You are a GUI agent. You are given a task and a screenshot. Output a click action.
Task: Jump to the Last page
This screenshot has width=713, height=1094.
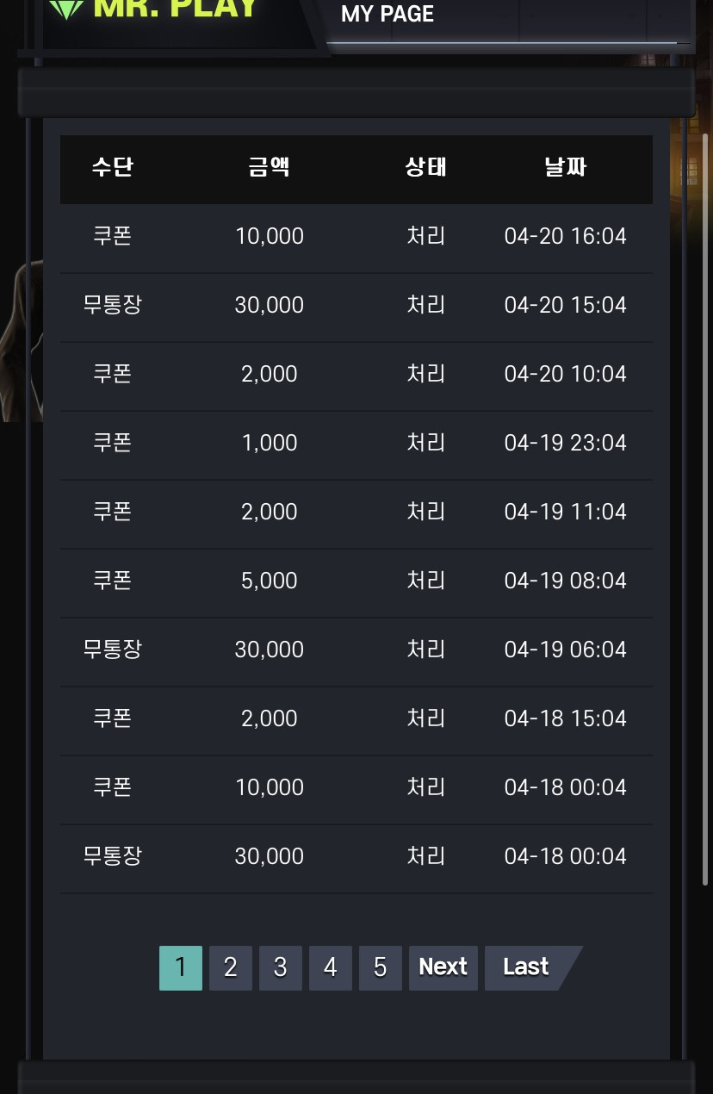coord(527,967)
